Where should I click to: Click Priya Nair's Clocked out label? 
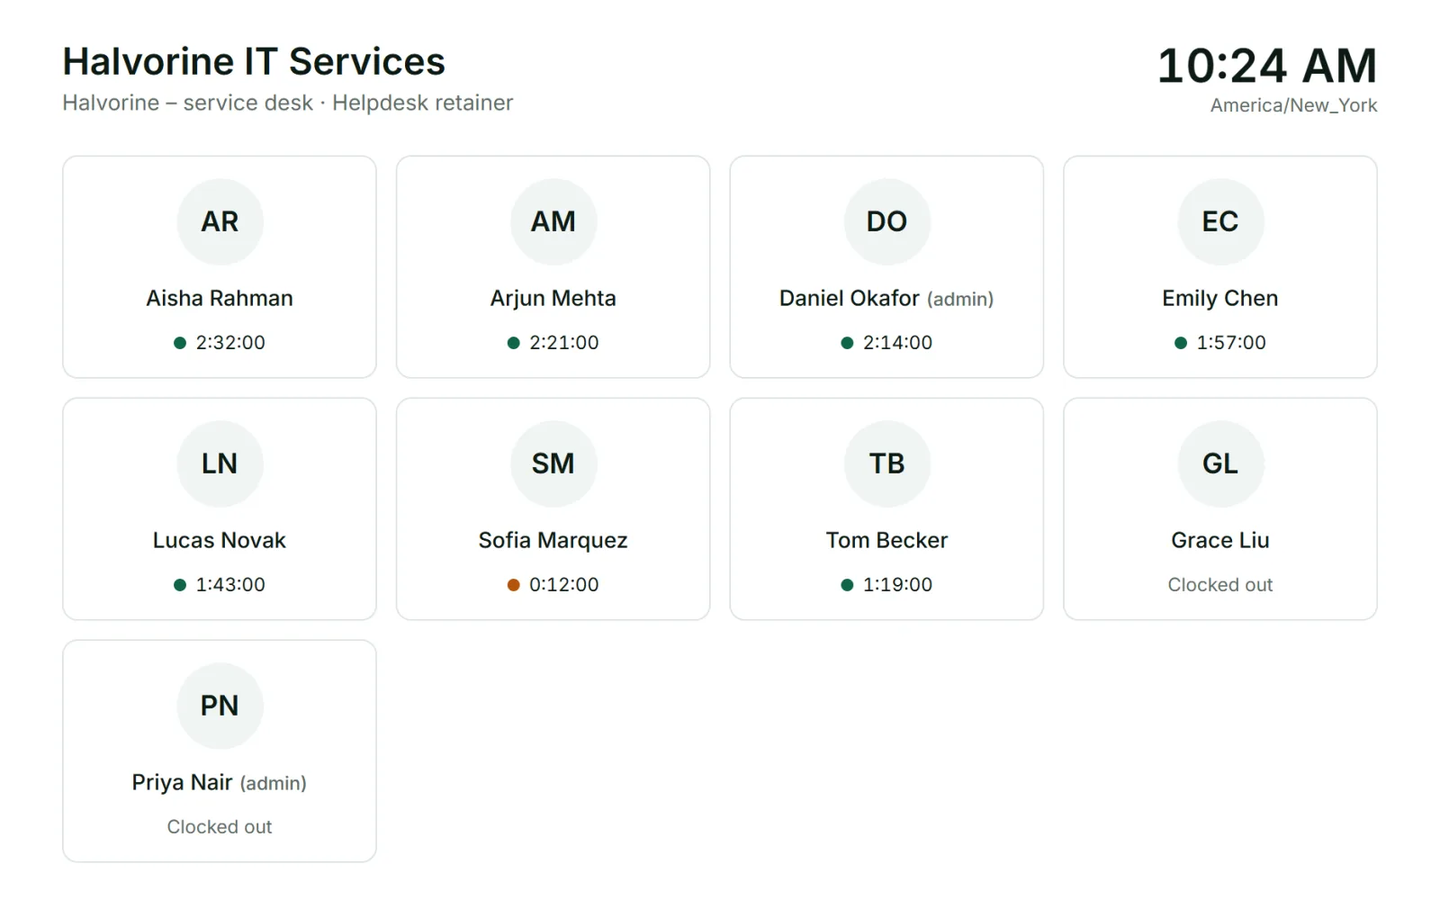tap(220, 827)
